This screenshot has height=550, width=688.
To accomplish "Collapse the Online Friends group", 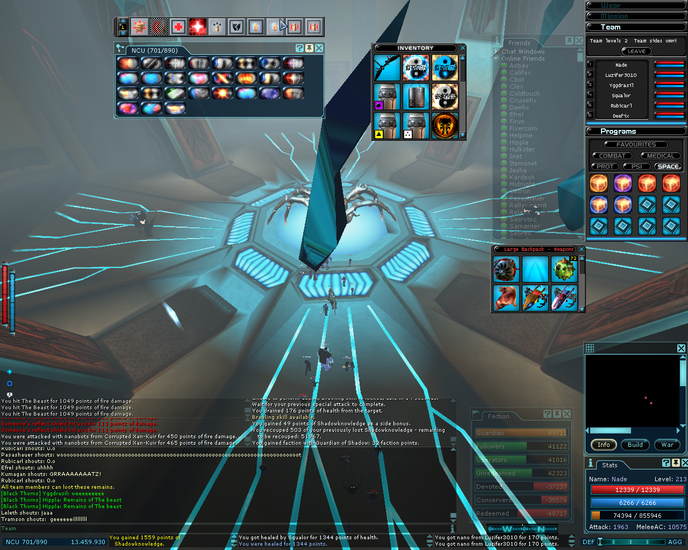I will [496, 59].
